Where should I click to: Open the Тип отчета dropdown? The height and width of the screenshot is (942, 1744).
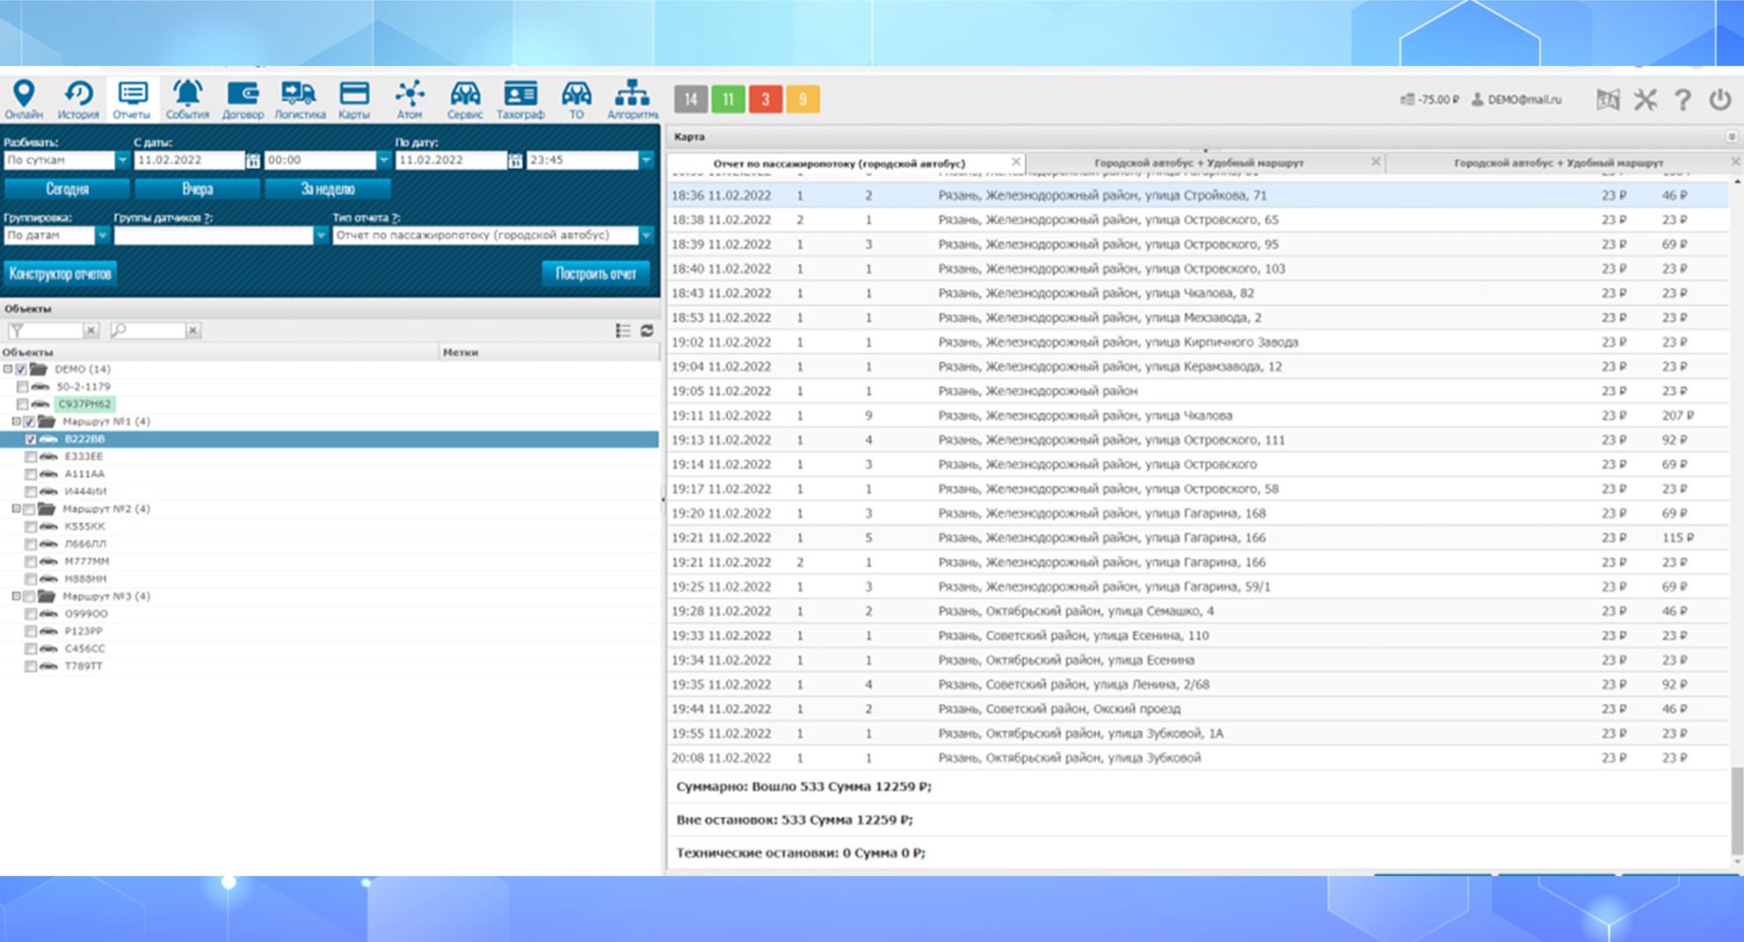pyautogui.click(x=647, y=235)
